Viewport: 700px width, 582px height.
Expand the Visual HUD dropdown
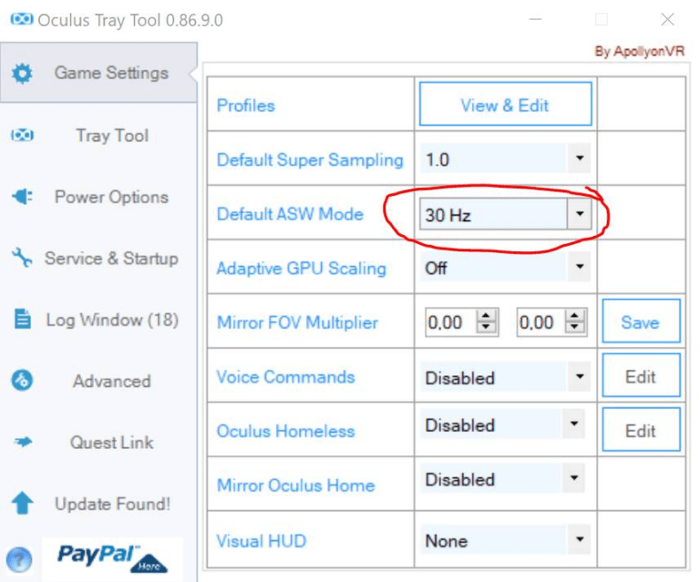[579, 540]
